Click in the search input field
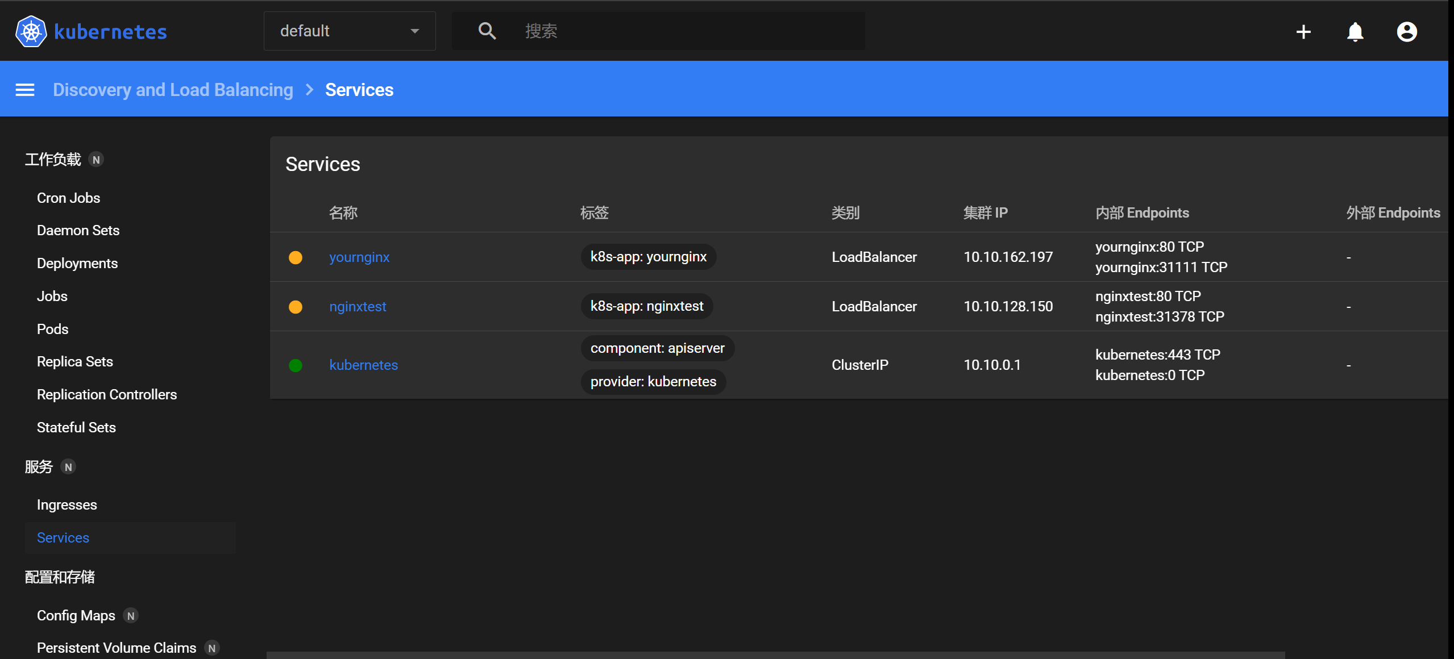Screen dimensions: 1454x659 [682, 31]
